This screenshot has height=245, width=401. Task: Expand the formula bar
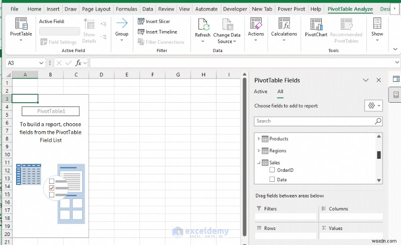pos(397,62)
